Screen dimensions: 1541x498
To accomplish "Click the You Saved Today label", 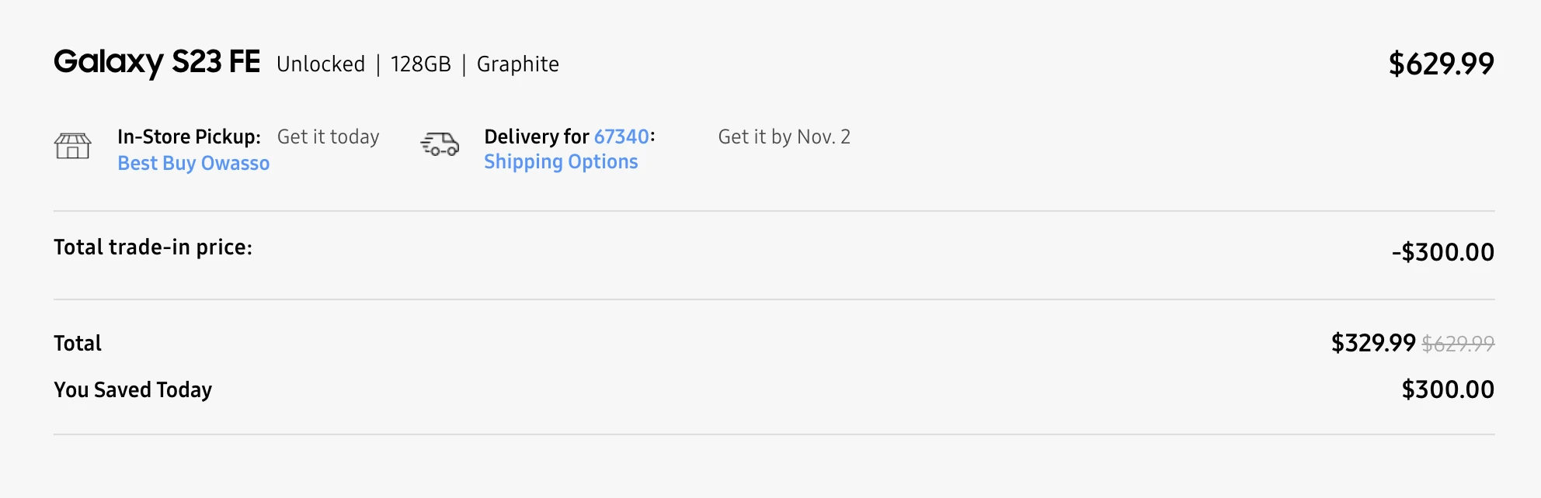I will tap(133, 389).
